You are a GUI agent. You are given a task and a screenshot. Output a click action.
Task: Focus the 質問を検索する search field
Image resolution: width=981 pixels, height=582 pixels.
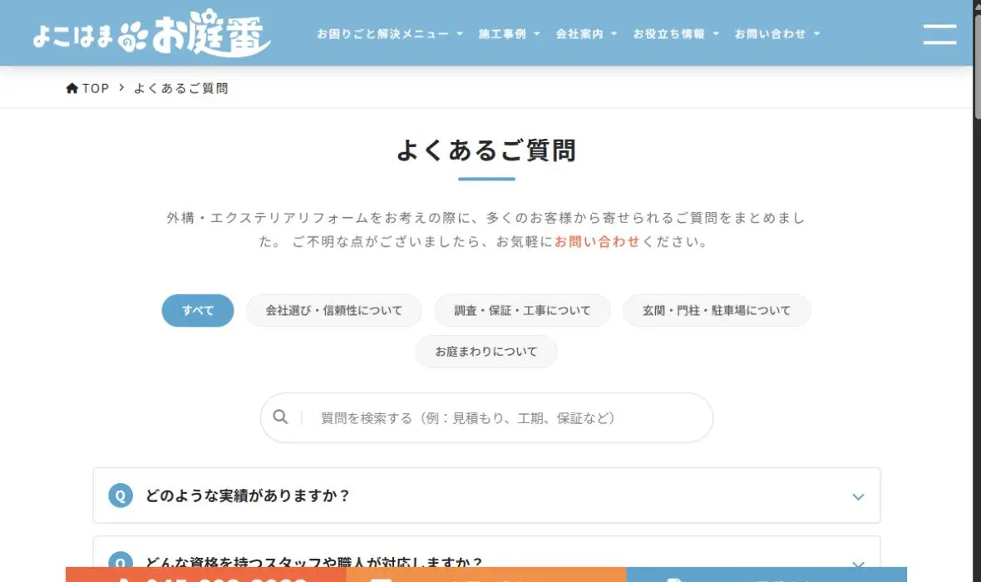click(x=486, y=417)
